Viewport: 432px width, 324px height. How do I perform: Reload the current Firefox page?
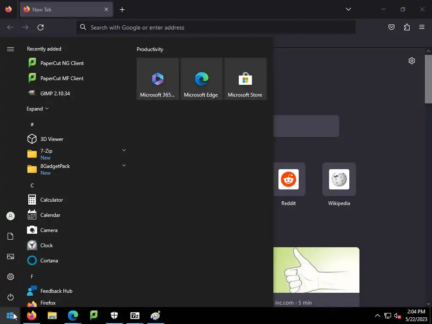[x=40, y=27]
